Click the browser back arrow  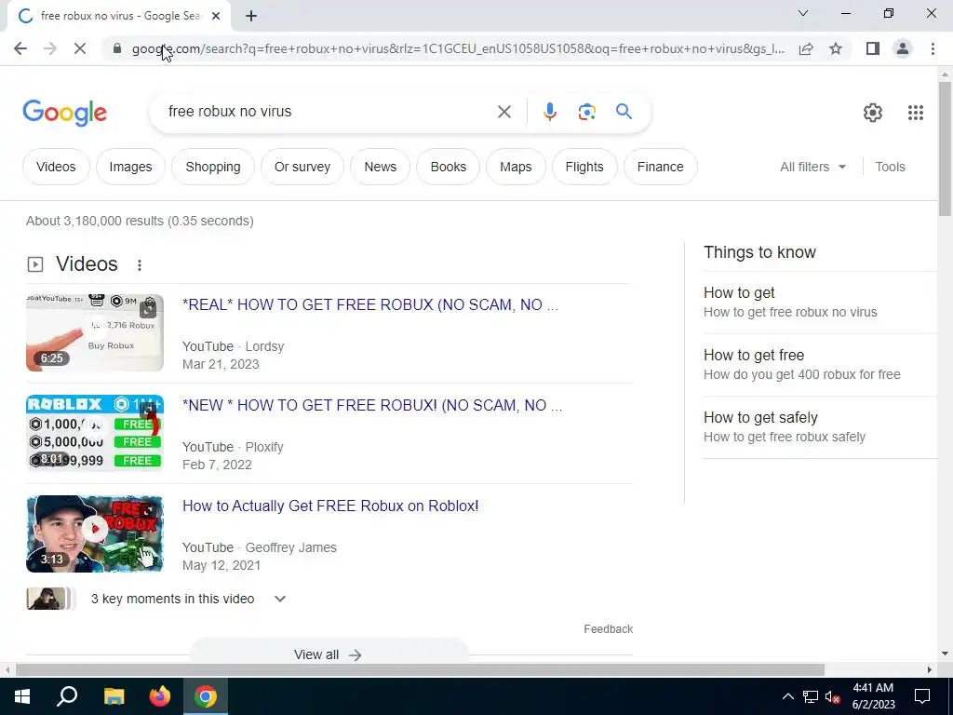[20, 48]
